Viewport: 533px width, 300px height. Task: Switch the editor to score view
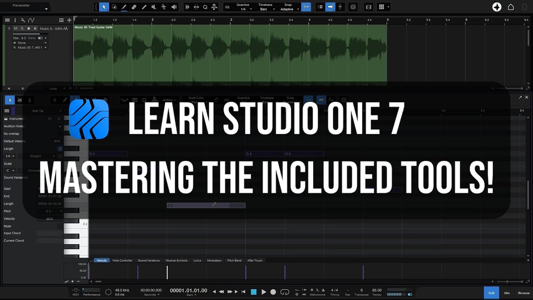(30, 100)
